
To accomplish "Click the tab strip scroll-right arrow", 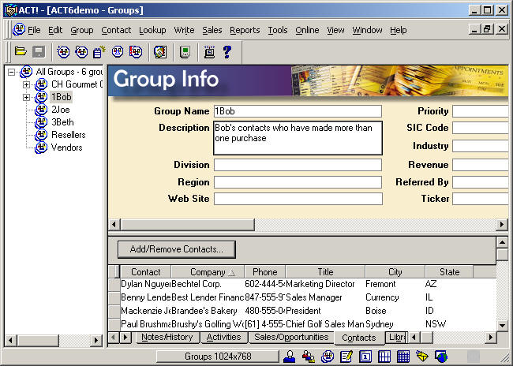I will 125,337.
